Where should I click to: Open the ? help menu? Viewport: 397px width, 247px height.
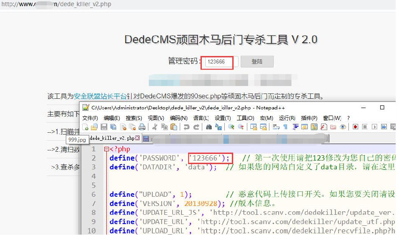[348, 118]
